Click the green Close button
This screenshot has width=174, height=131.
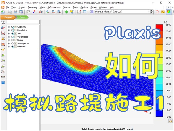click(22, 17)
